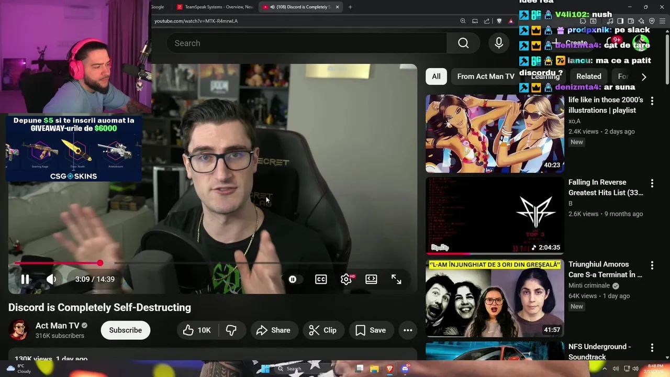Open the options menu for the NFS Underground video
This screenshot has width=670, height=377.
(652, 348)
